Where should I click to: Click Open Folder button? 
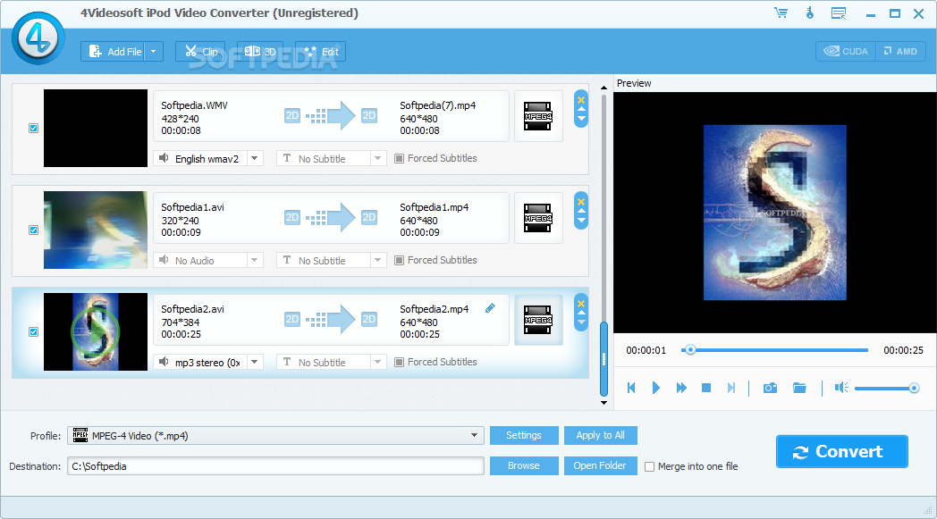point(601,465)
